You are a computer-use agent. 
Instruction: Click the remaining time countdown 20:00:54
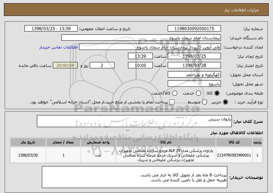pos(65,66)
